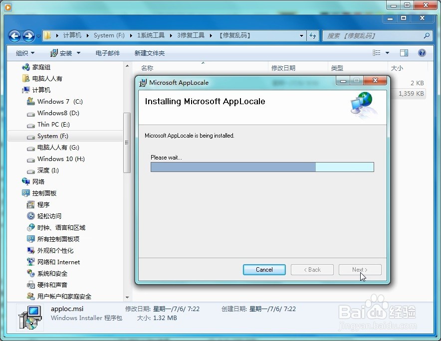Sort by 修改日期 column header

297,68
